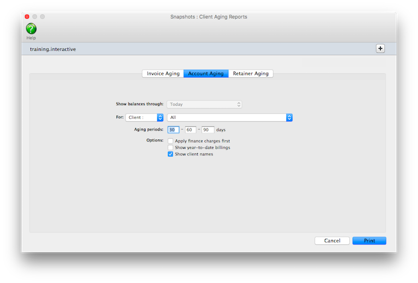Check Show year-to-date billings option

171,148
